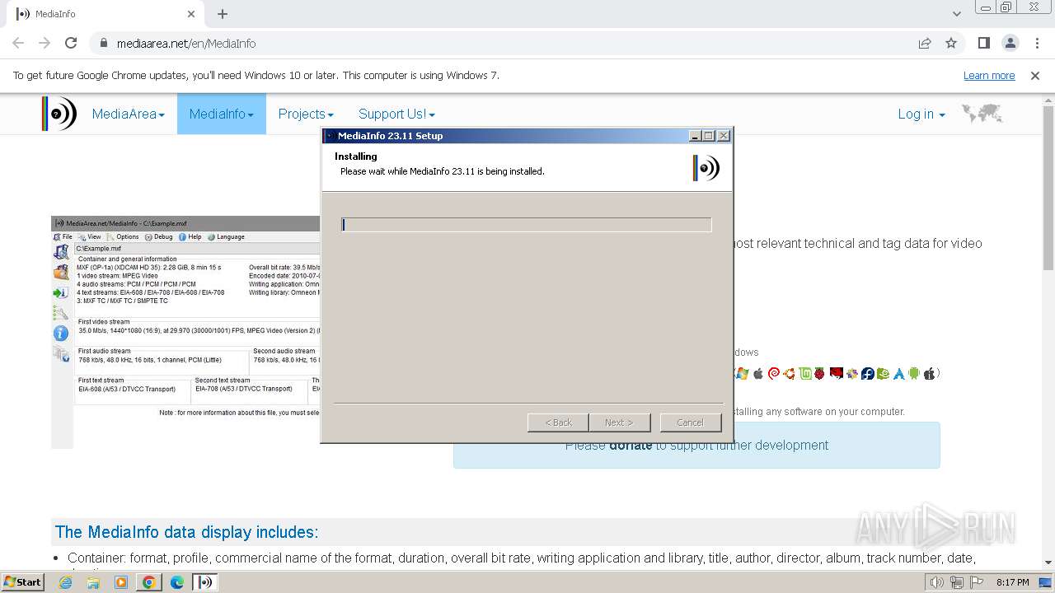The image size is (1055, 593).
Task: Click Cancel in the setup dialog
Action: (691, 423)
